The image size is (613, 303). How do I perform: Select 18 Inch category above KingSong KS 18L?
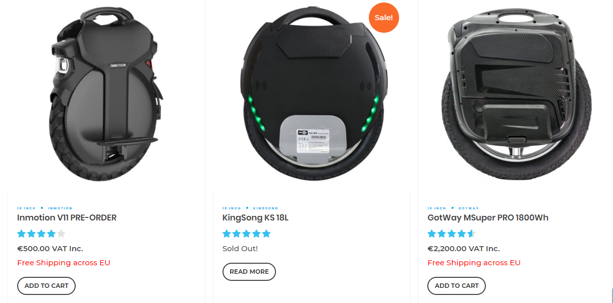coord(232,208)
